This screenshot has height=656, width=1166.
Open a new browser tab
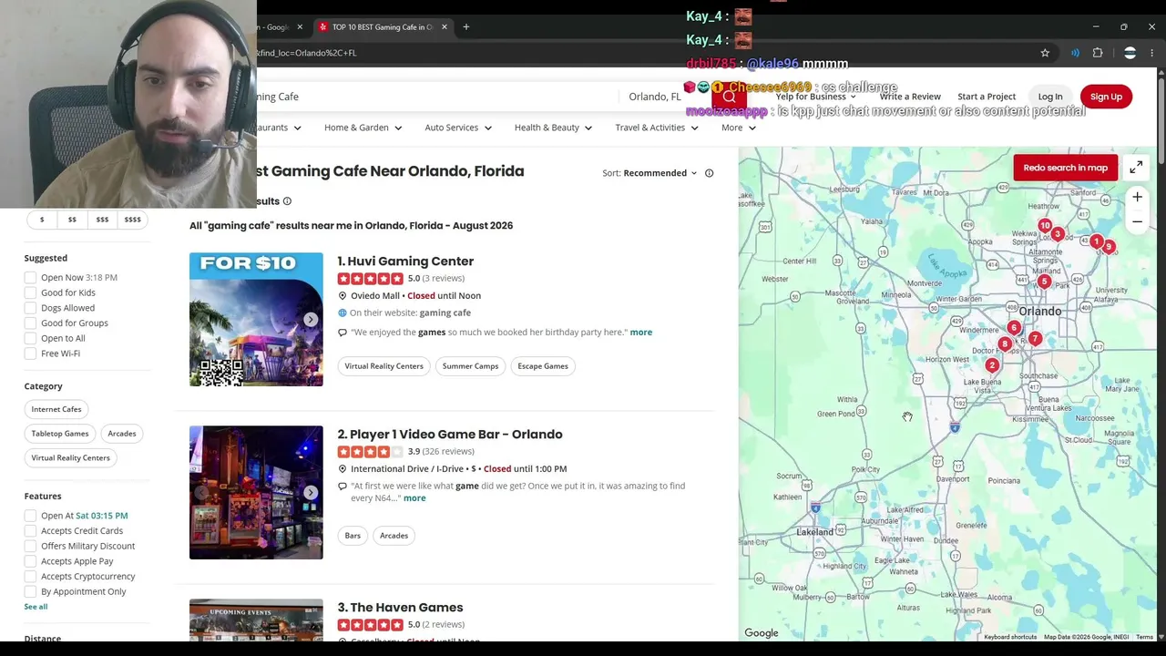465,27
